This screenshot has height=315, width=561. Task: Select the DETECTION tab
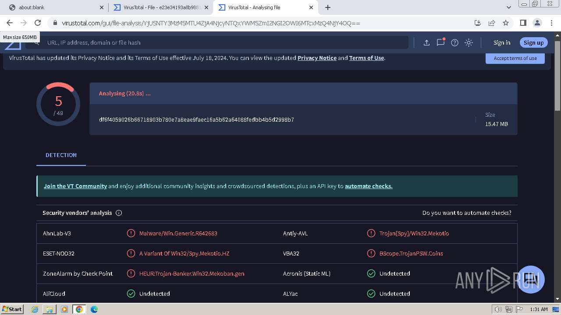coord(61,155)
